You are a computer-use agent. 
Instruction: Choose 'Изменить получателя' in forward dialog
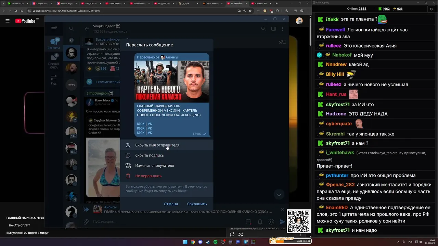click(167, 166)
